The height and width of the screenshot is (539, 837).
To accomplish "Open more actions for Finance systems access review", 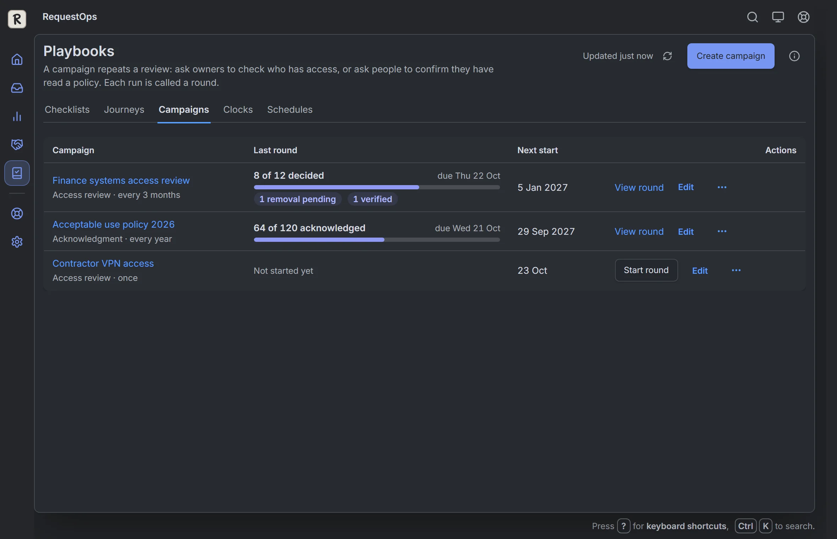I will click(722, 187).
